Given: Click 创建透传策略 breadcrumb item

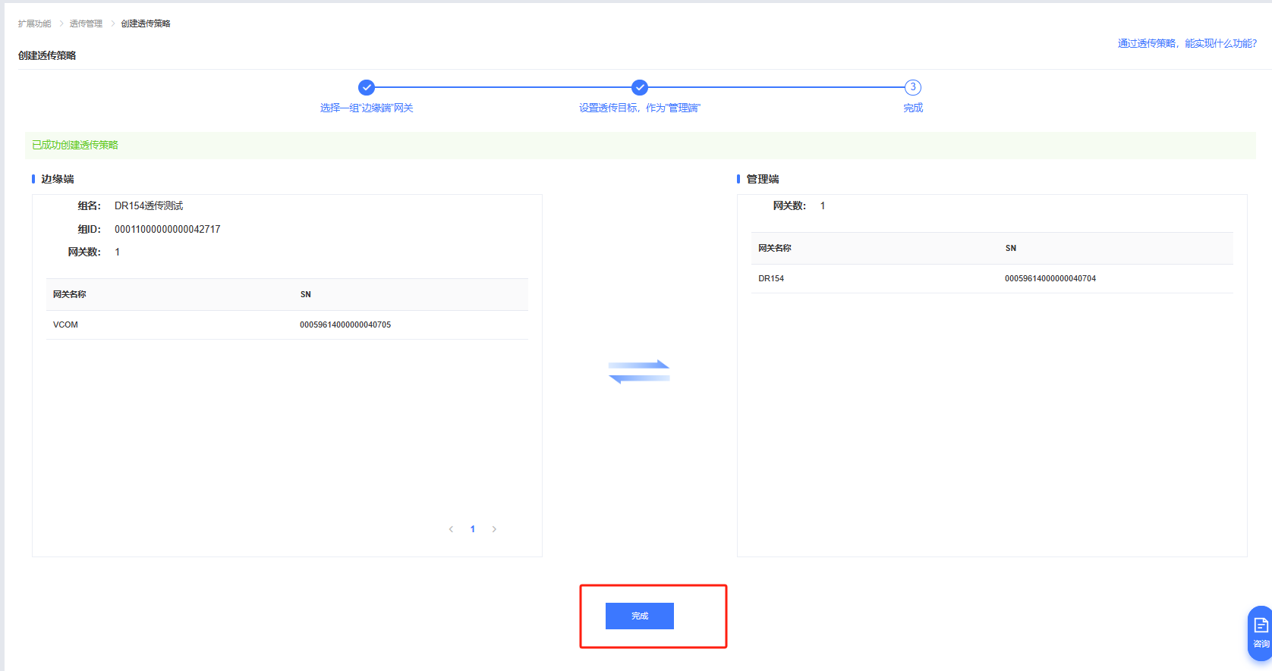Looking at the screenshot, I should (x=146, y=24).
